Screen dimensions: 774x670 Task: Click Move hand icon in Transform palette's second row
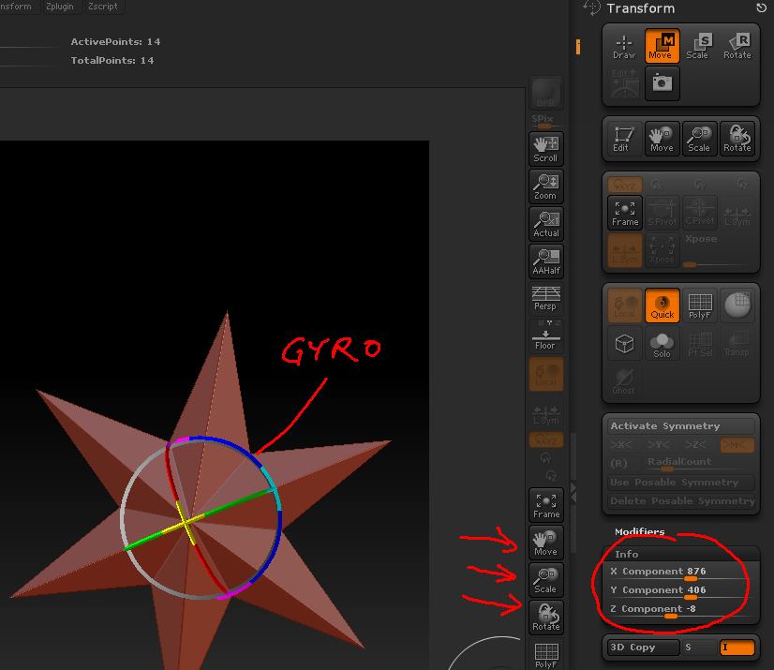point(662,139)
